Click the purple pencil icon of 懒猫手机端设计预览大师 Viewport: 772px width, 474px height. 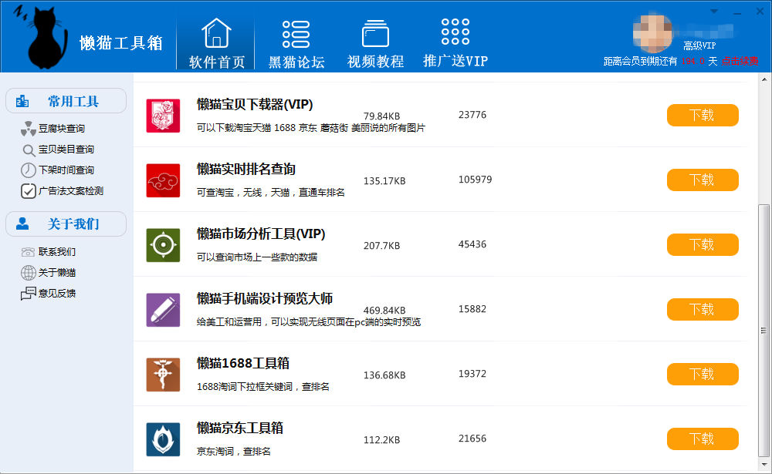(163, 310)
